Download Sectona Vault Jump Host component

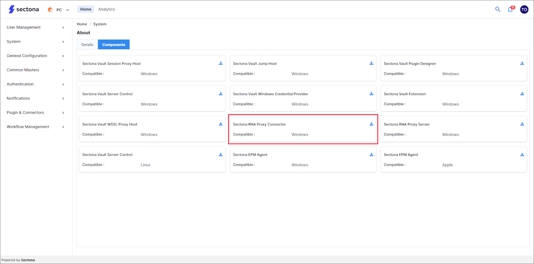[x=372, y=63]
